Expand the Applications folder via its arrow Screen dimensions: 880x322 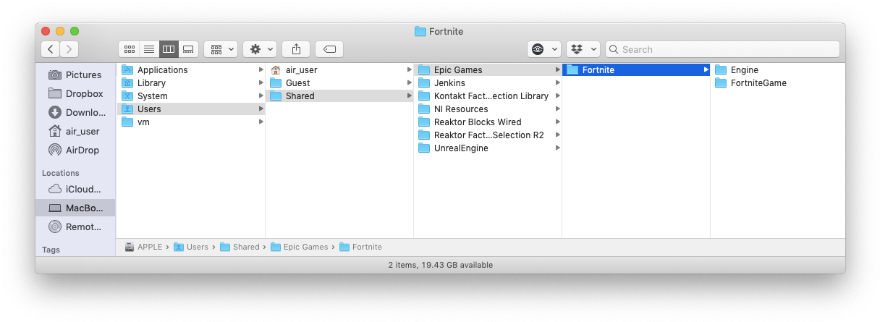point(261,69)
